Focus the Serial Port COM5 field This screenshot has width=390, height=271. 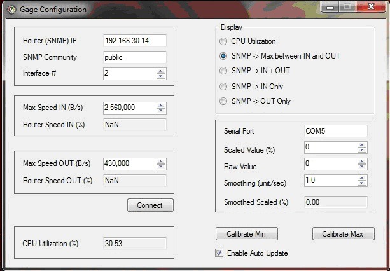coord(336,131)
